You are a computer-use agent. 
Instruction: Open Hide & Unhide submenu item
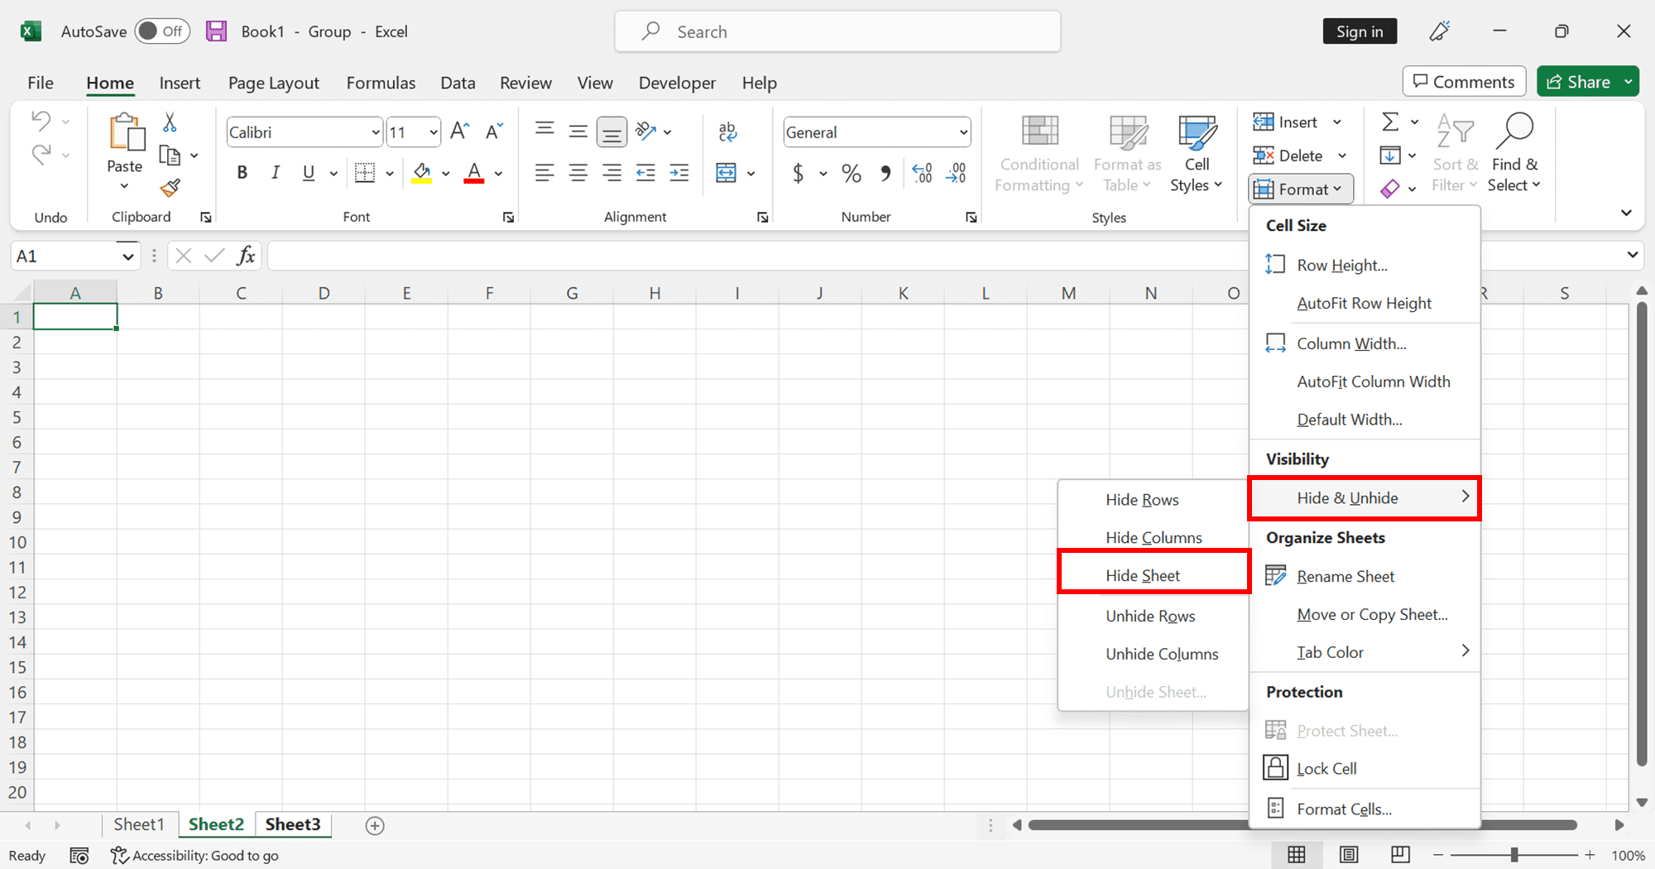[1365, 498]
